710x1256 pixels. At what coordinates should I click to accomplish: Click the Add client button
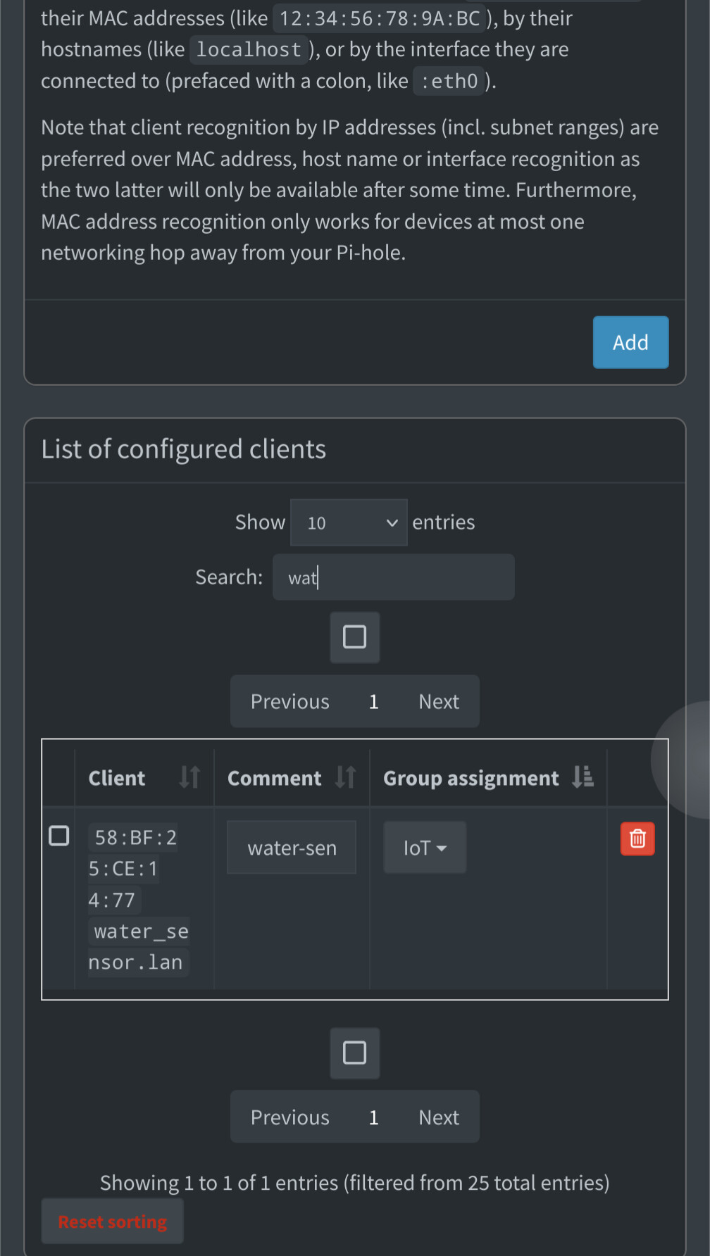coord(630,342)
